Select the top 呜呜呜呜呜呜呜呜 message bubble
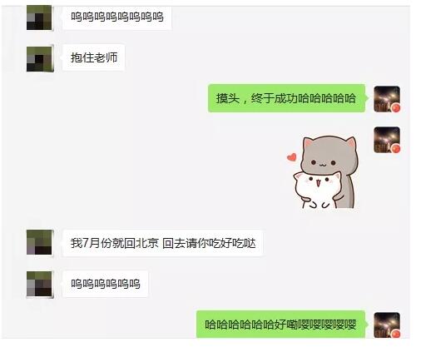This screenshot has width=421, height=347. coord(116,17)
